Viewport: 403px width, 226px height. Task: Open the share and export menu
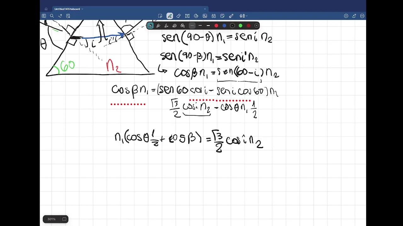[x=354, y=16]
